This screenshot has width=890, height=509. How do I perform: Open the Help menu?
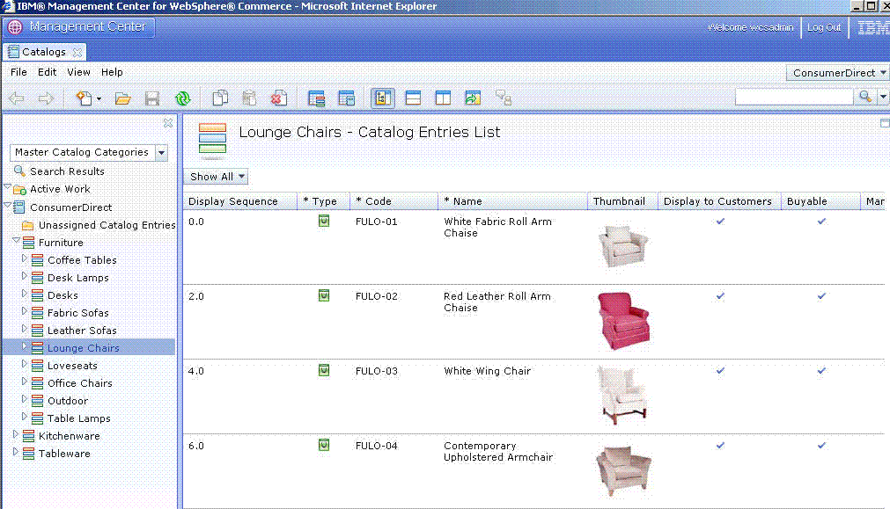(x=112, y=72)
